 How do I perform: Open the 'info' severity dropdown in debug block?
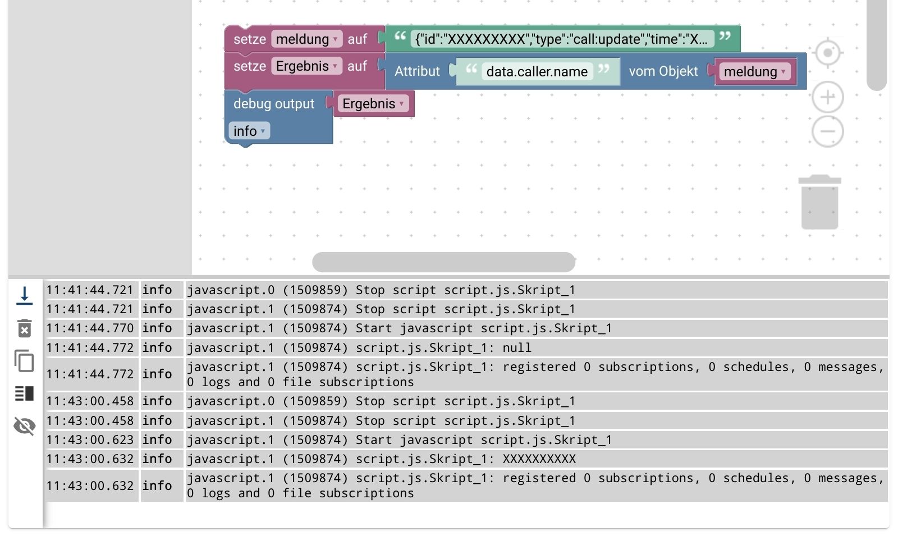pos(249,131)
